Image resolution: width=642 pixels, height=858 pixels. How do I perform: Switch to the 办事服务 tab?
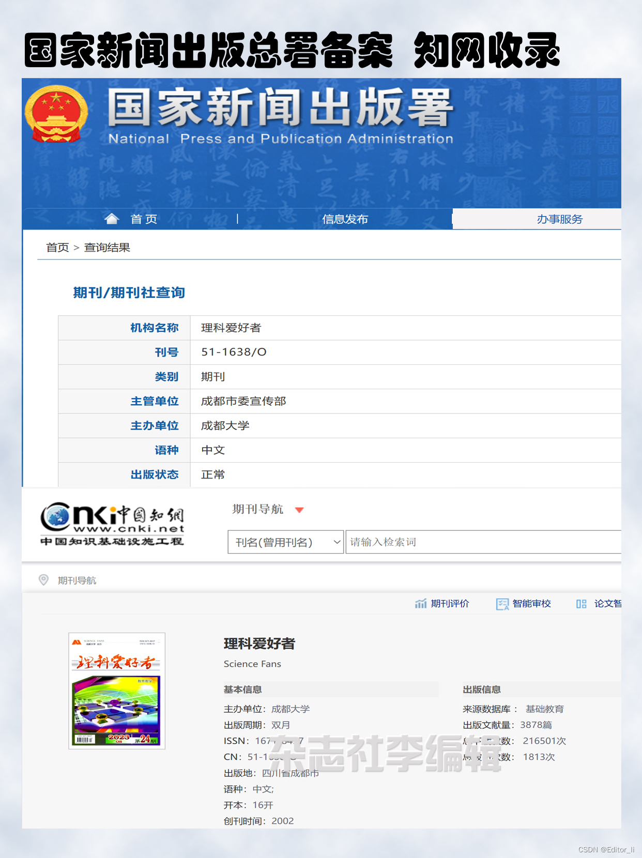[x=537, y=219]
